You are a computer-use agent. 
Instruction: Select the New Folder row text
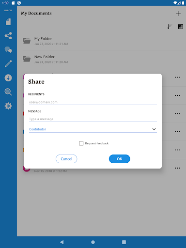click(45, 57)
